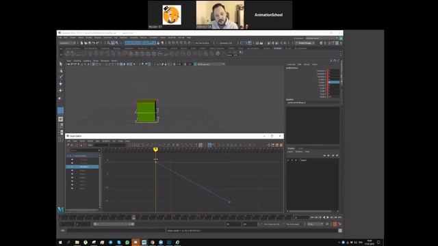Open Graph Editor search field dropdown arrow
The width and height of the screenshot is (438, 246).
(x=99, y=150)
